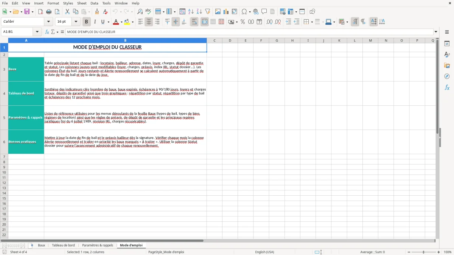Open the Font Name dropdown

(x=49, y=22)
